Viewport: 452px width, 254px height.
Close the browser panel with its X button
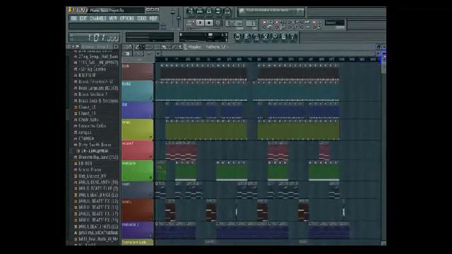(116, 47)
